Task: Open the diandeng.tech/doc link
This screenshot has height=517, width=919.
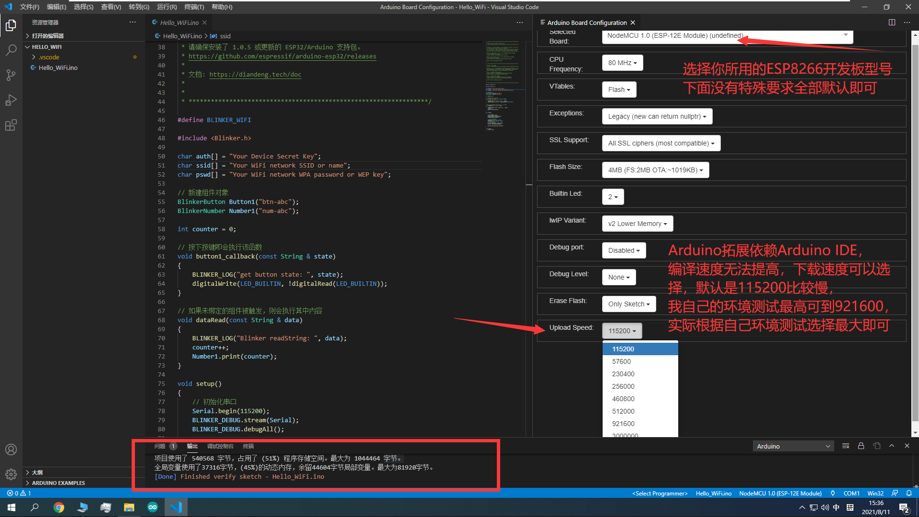Action: [x=255, y=75]
